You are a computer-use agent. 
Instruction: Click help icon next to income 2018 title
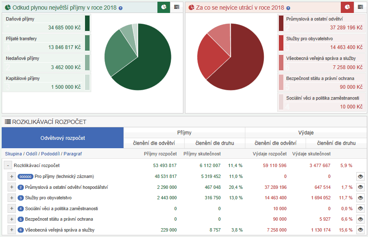121,8
